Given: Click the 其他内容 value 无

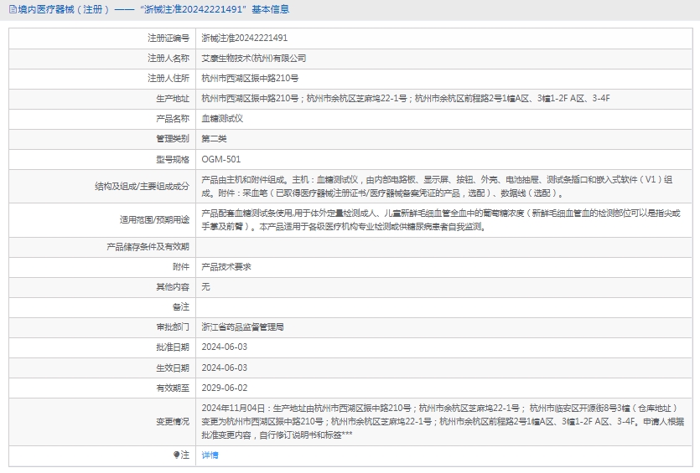Looking at the screenshot, I should pyautogui.click(x=205, y=286).
